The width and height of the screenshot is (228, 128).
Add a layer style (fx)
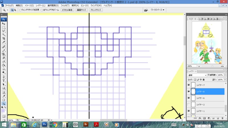pos(200,118)
